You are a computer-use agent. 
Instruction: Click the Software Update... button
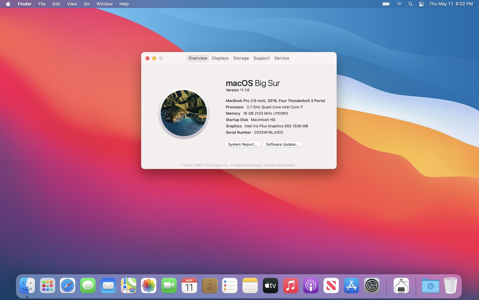tap(282, 144)
